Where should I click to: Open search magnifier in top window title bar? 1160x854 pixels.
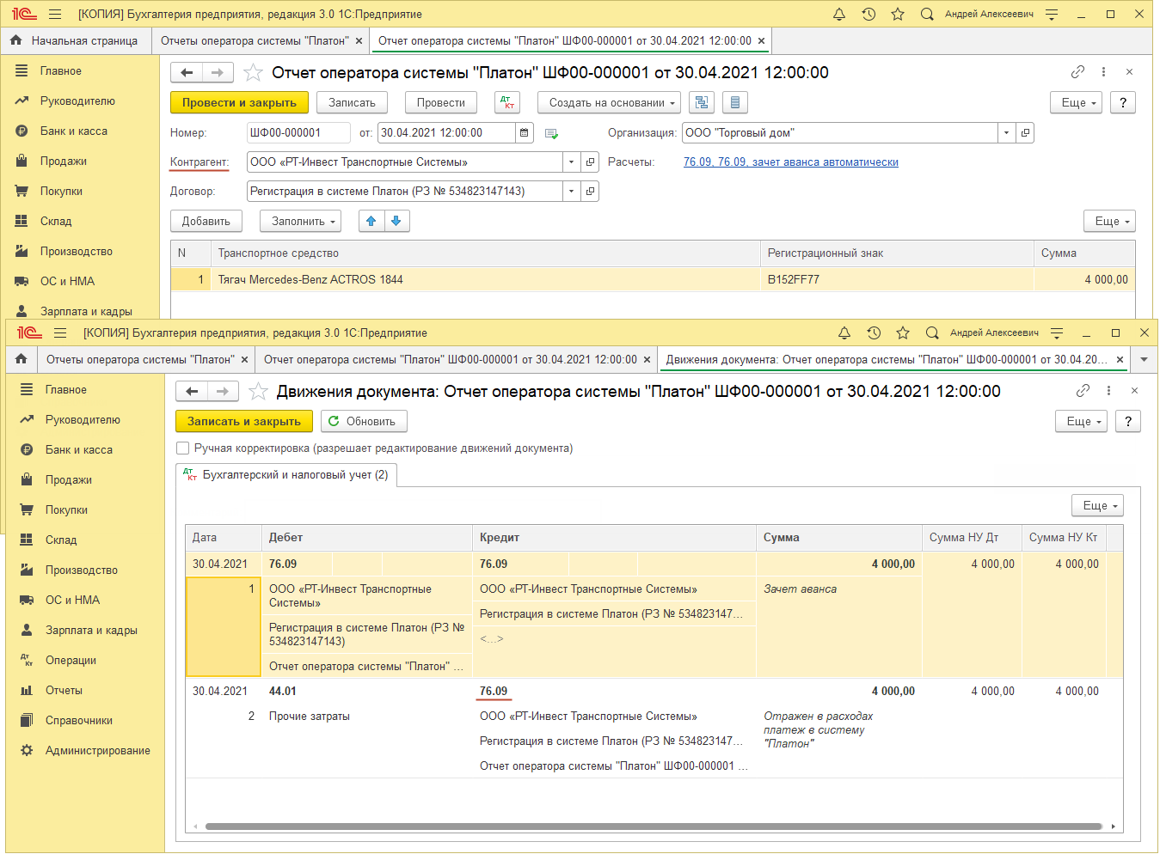(x=927, y=14)
